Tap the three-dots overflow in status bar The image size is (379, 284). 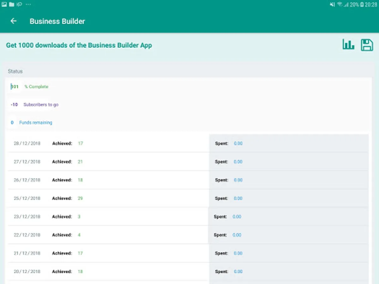click(28, 4)
